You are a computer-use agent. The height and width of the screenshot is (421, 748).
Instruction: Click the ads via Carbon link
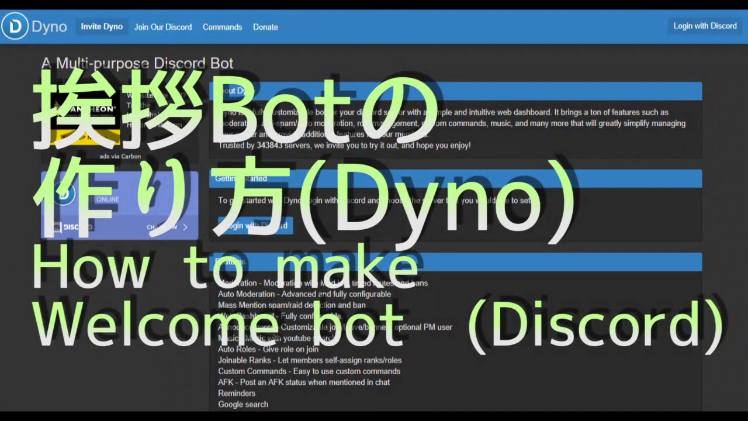(120, 156)
